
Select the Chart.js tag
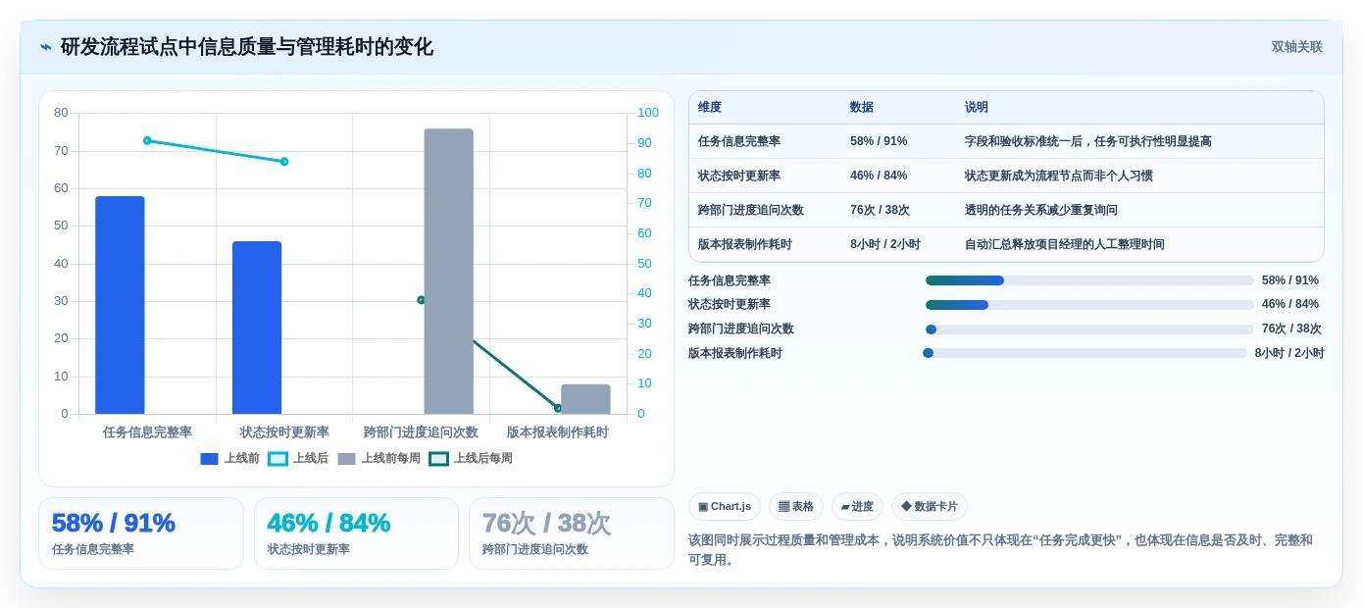pos(725,506)
